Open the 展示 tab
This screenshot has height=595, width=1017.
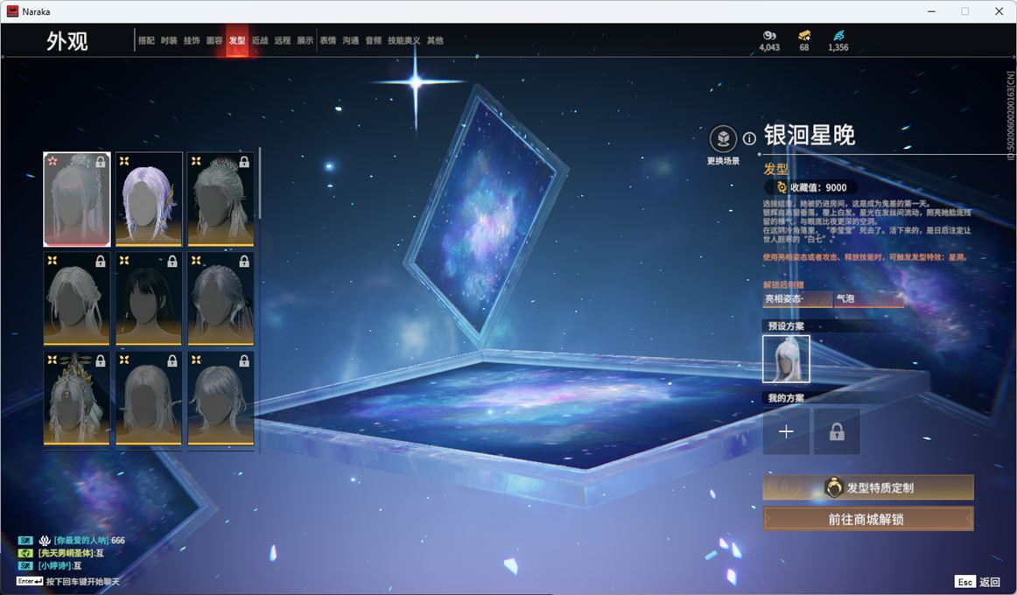pos(305,40)
